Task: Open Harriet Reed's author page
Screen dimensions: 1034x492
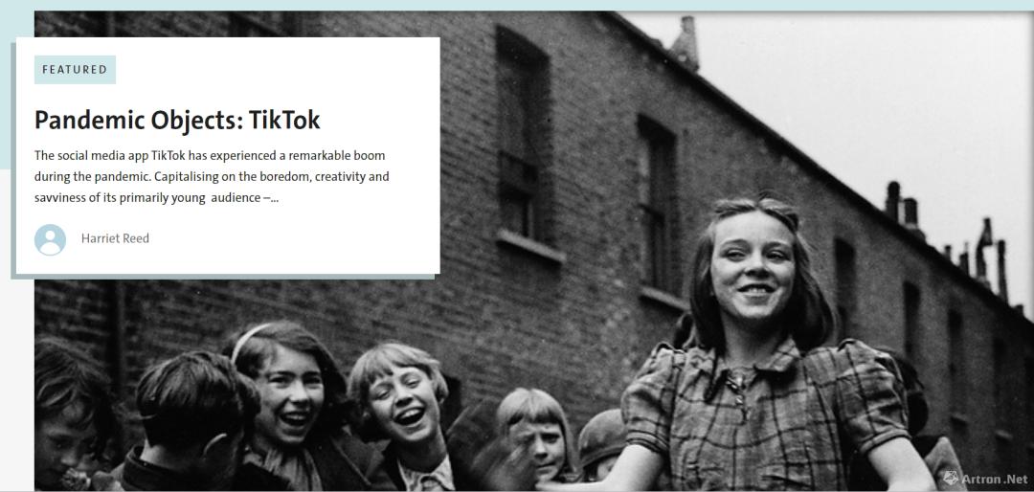Action: click(x=115, y=238)
